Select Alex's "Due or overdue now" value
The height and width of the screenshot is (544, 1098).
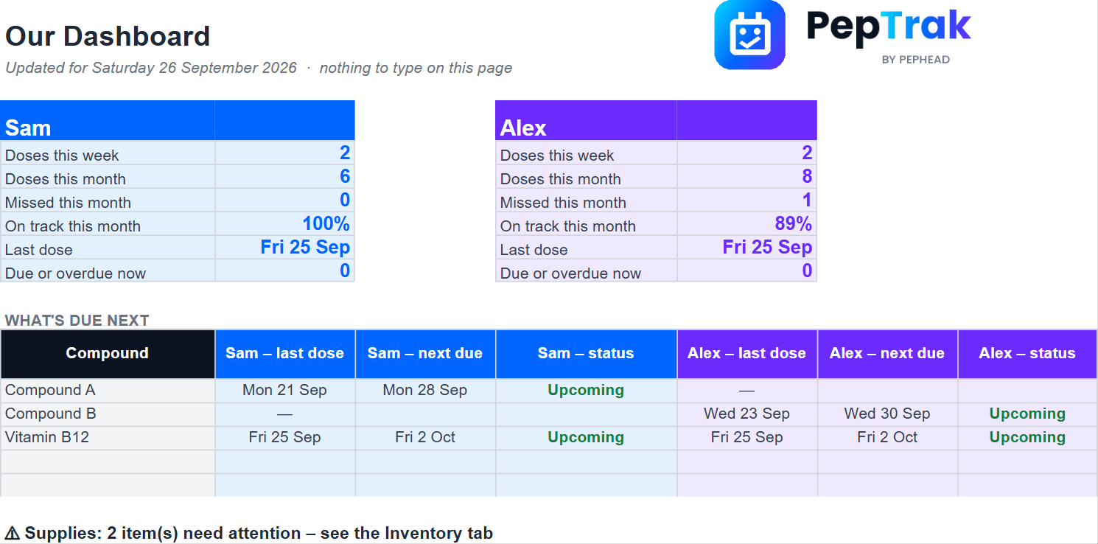[x=807, y=271]
